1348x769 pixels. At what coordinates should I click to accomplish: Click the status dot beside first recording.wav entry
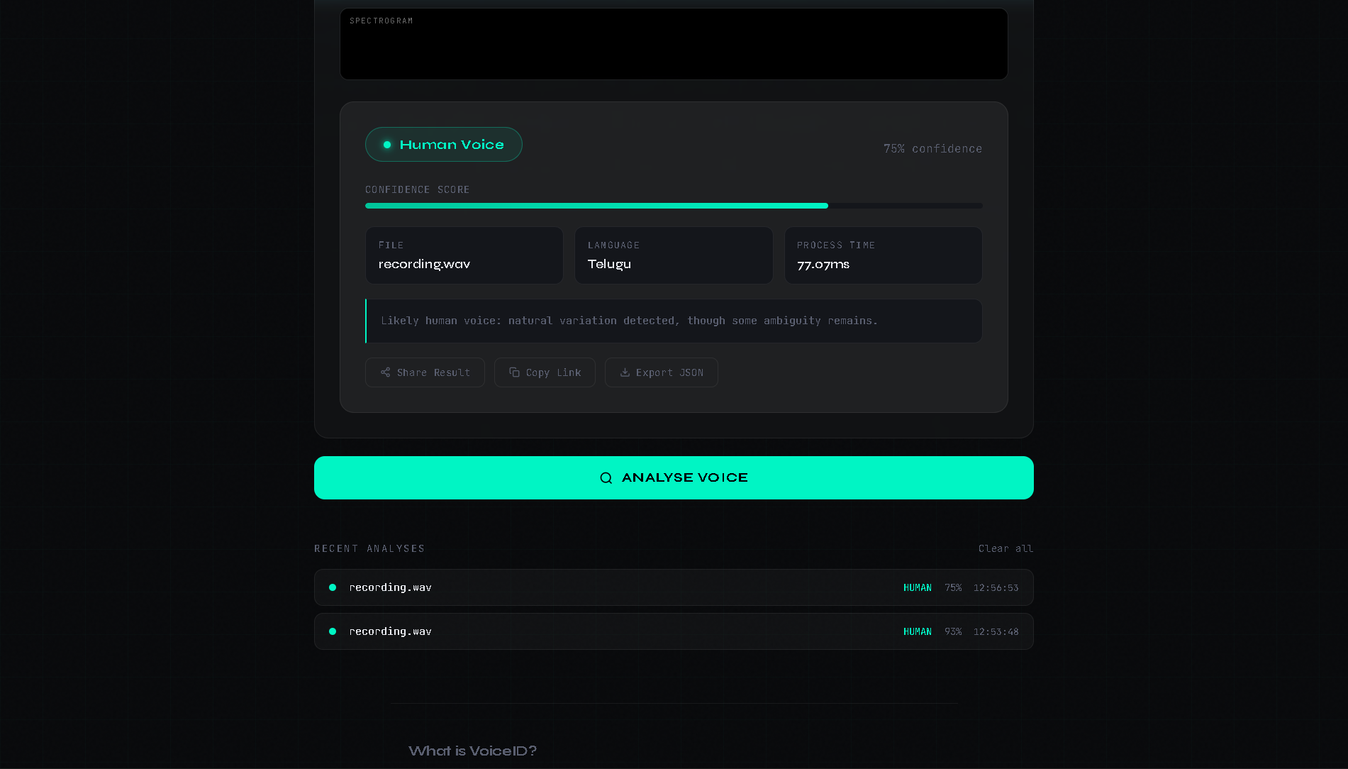(x=332, y=587)
